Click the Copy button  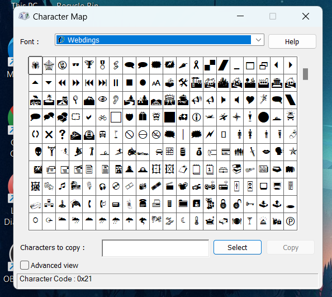pos(291,247)
